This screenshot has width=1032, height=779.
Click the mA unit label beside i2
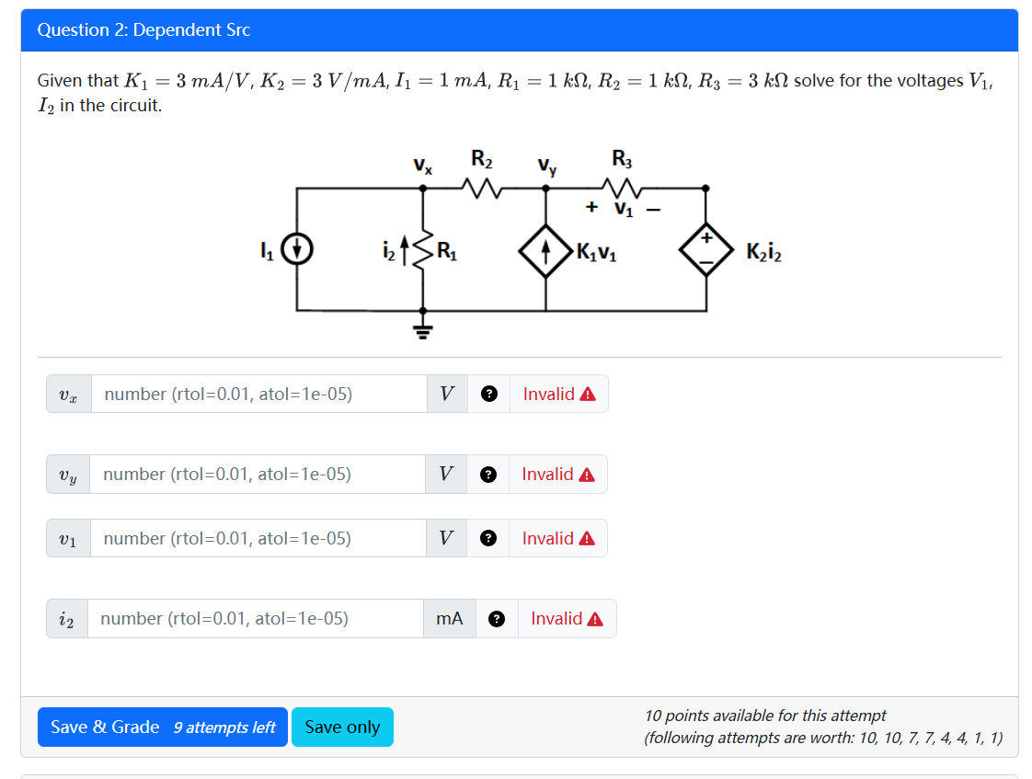(x=450, y=618)
